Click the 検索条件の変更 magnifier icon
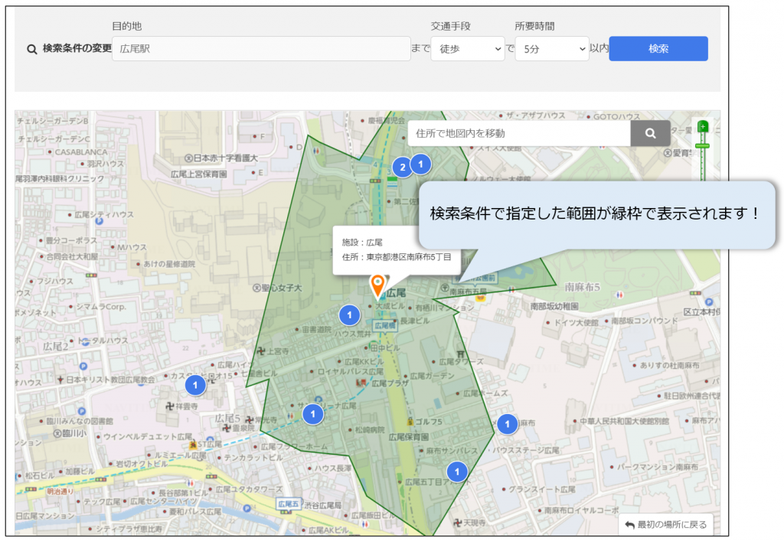The height and width of the screenshot is (541, 784). [x=32, y=49]
